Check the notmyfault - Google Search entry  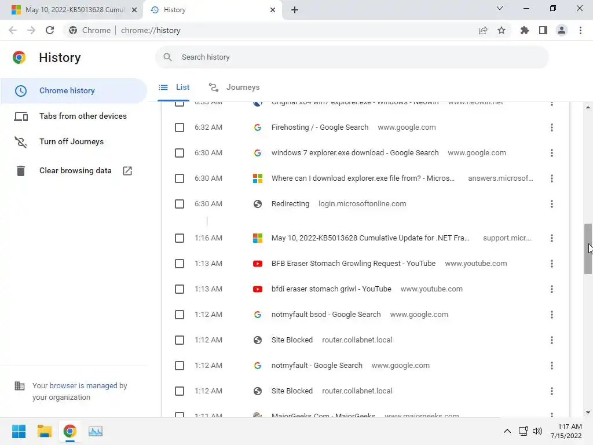[180, 366]
